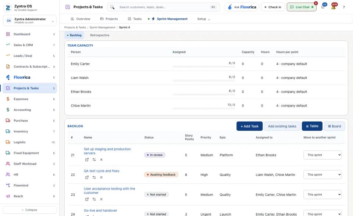
Task: Open Dashboard via its sidebar icon
Action: (8, 34)
